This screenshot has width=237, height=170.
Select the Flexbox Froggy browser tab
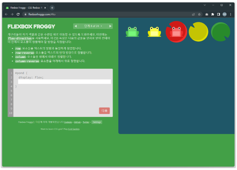coord(26,8)
